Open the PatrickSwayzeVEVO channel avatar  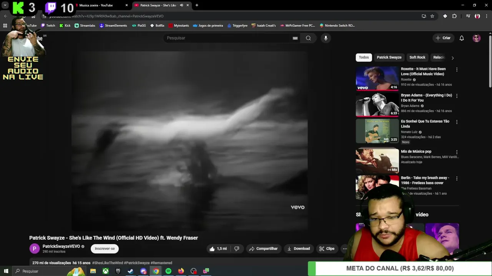[x=34, y=249]
